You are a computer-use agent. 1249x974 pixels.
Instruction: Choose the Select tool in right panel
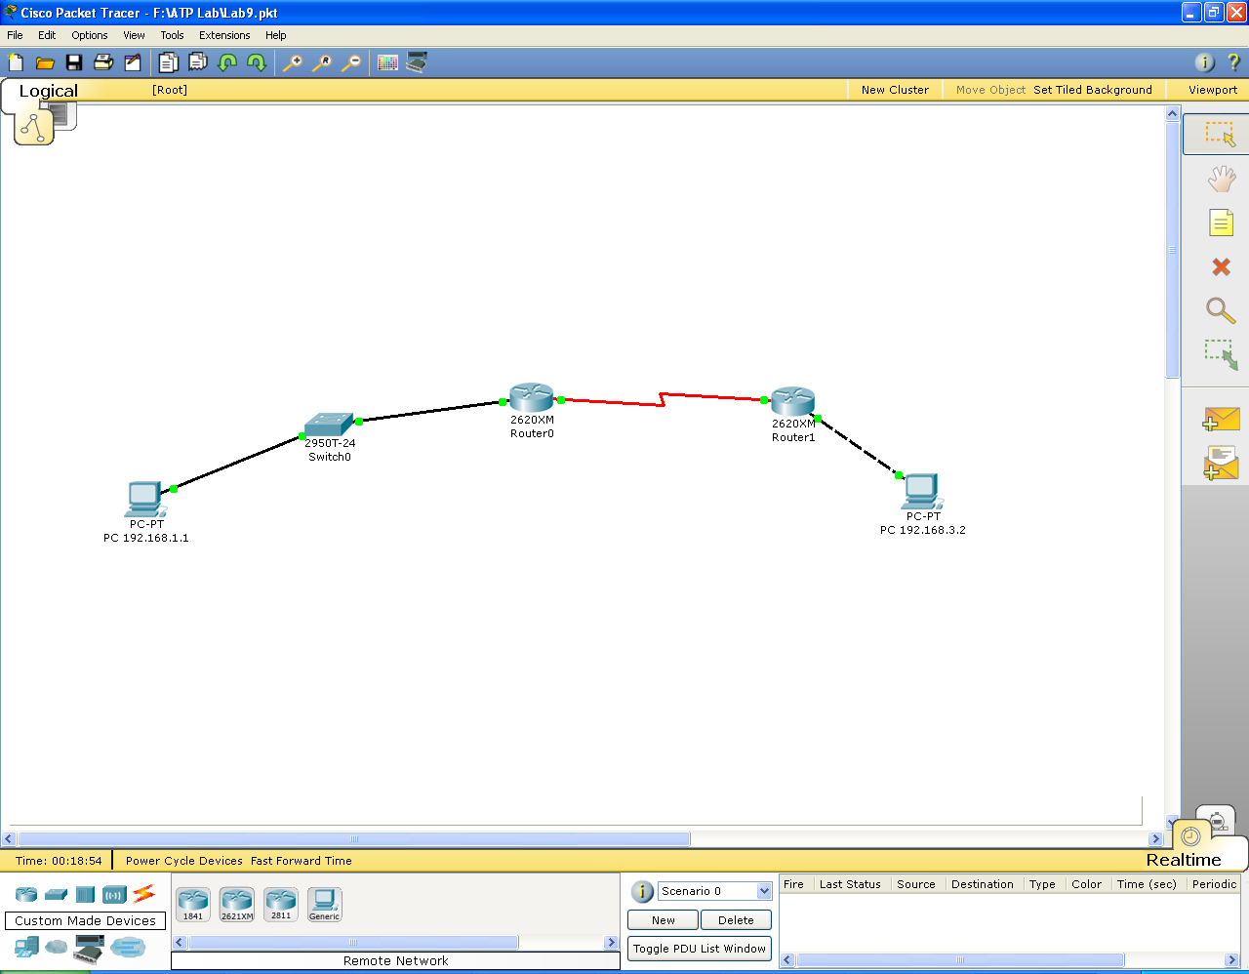tap(1220, 134)
